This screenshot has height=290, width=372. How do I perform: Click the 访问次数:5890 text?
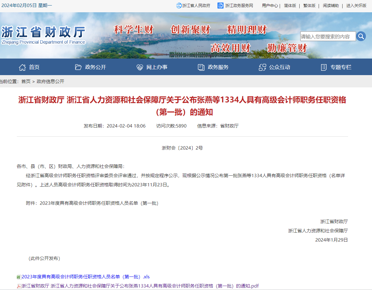coord(171,126)
